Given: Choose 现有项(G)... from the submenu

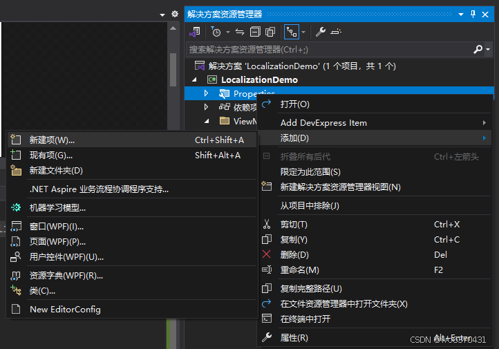Looking at the screenshot, I should click(131, 155).
